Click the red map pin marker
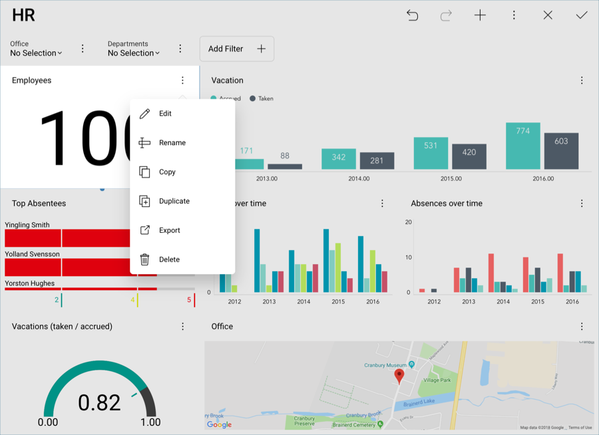 pyautogui.click(x=399, y=376)
